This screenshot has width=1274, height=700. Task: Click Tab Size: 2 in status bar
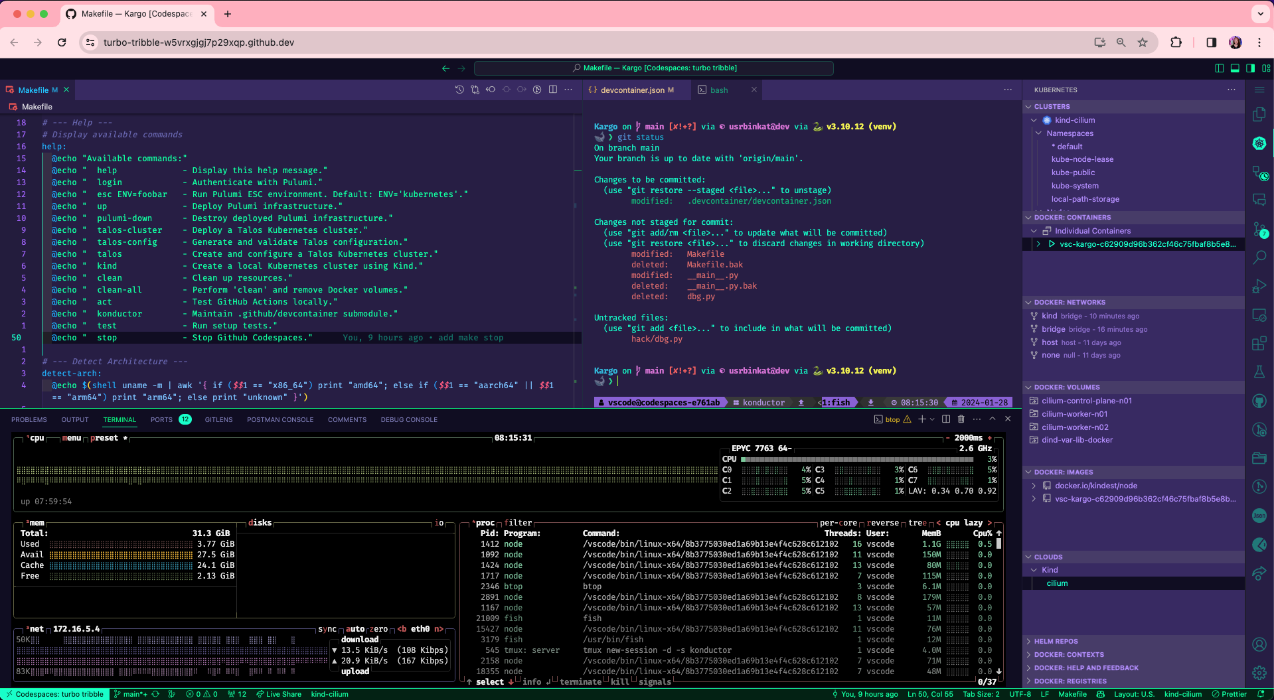(981, 694)
